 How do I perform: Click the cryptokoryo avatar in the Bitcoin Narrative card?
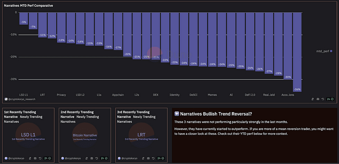coord(63,159)
